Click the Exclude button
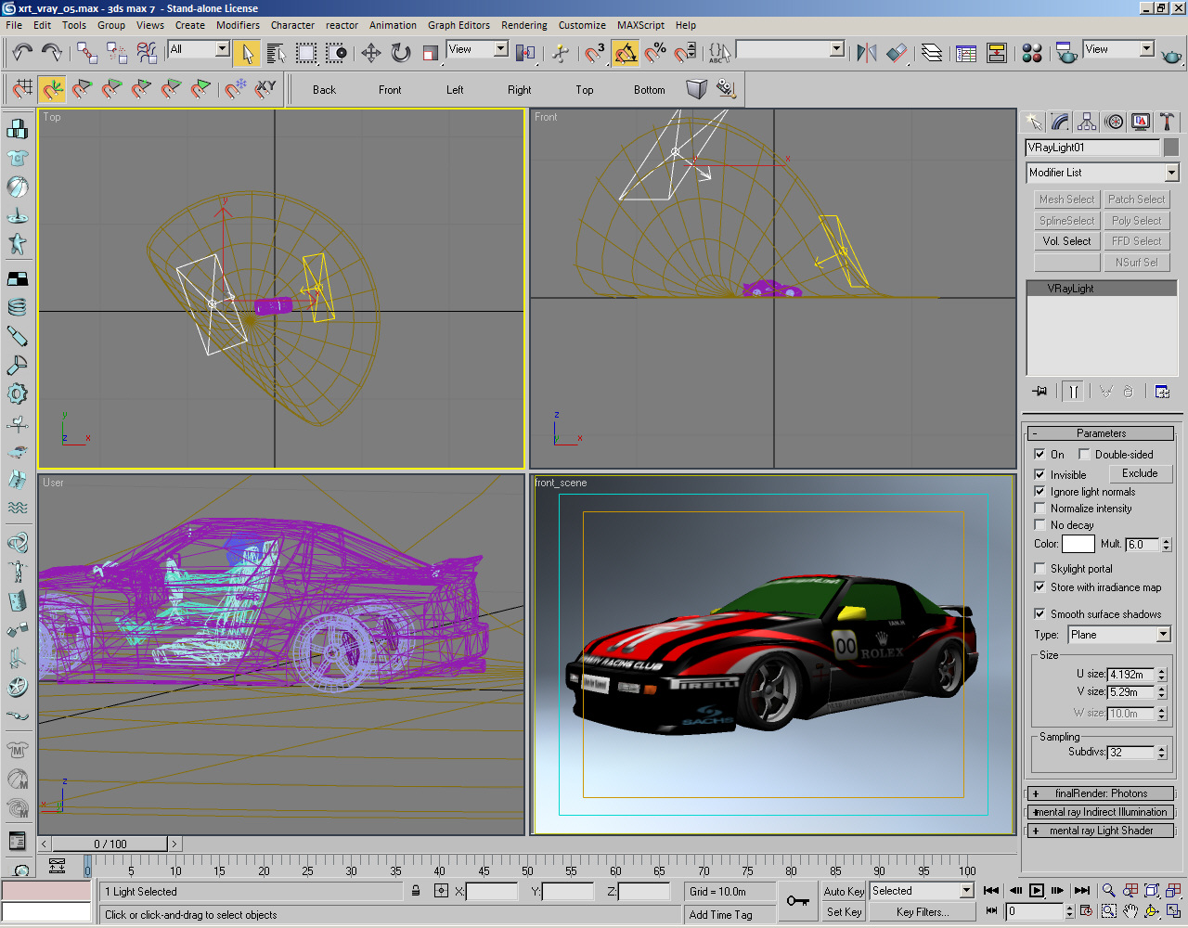This screenshot has height=928, width=1188. [1139, 473]
